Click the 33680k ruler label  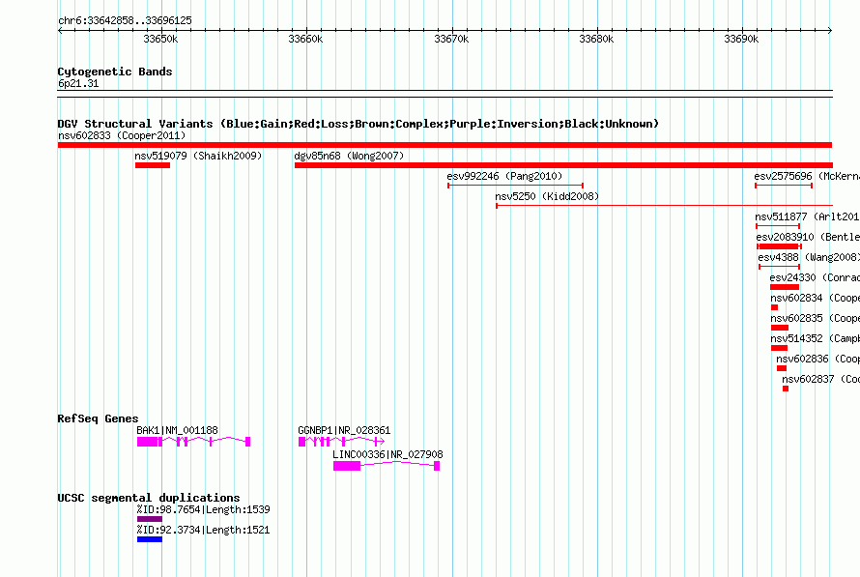pos(596,39)
